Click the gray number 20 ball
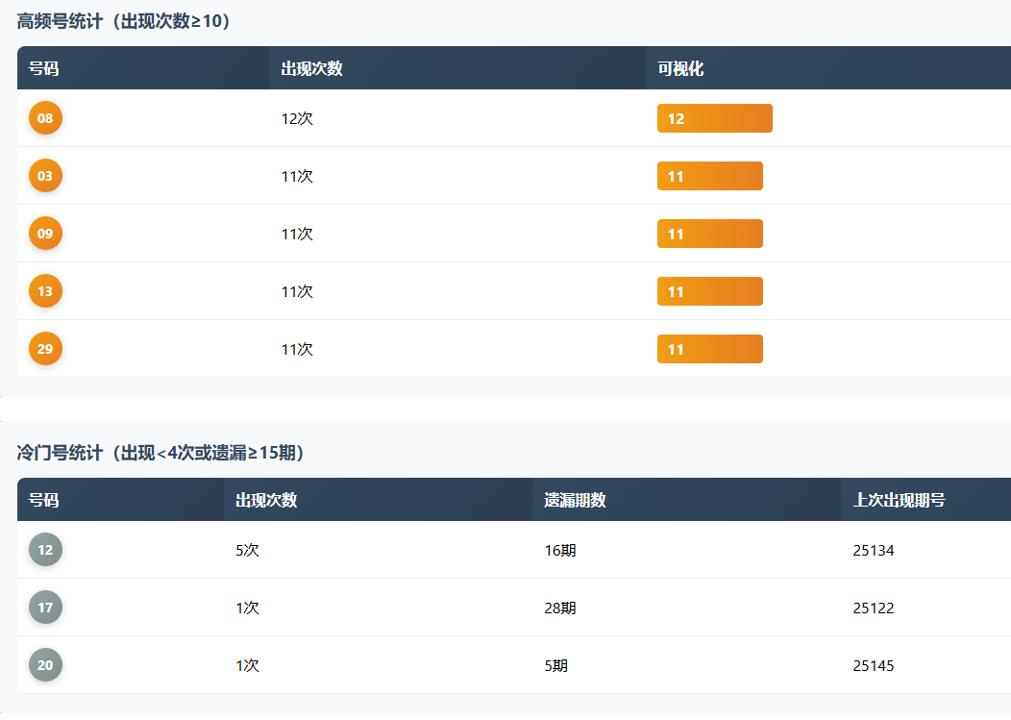1011x720 pixels. click(x=45, y=665)
